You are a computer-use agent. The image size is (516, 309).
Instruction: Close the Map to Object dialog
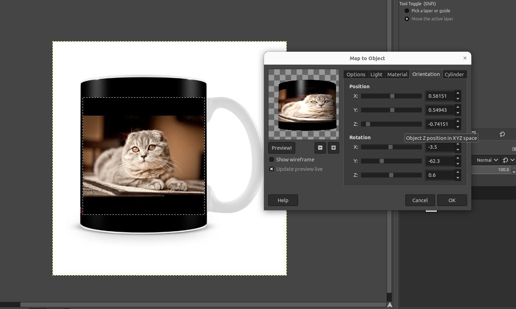pos(465,58)
